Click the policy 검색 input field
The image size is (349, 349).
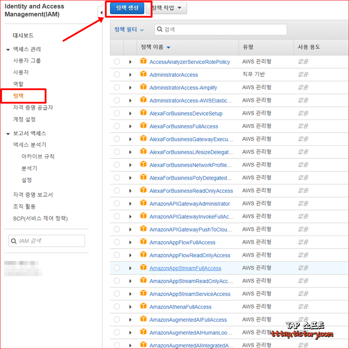[x=221, y=30]
